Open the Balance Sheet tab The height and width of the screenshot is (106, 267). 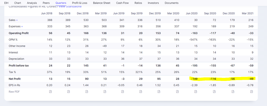click(x=102, y=3)
